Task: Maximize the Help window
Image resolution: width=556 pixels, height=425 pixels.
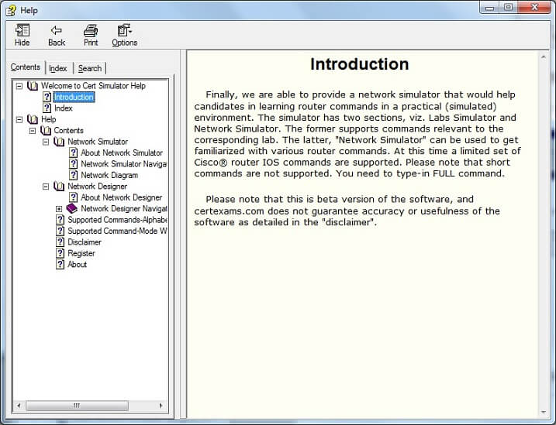Action: pos(508,8)
